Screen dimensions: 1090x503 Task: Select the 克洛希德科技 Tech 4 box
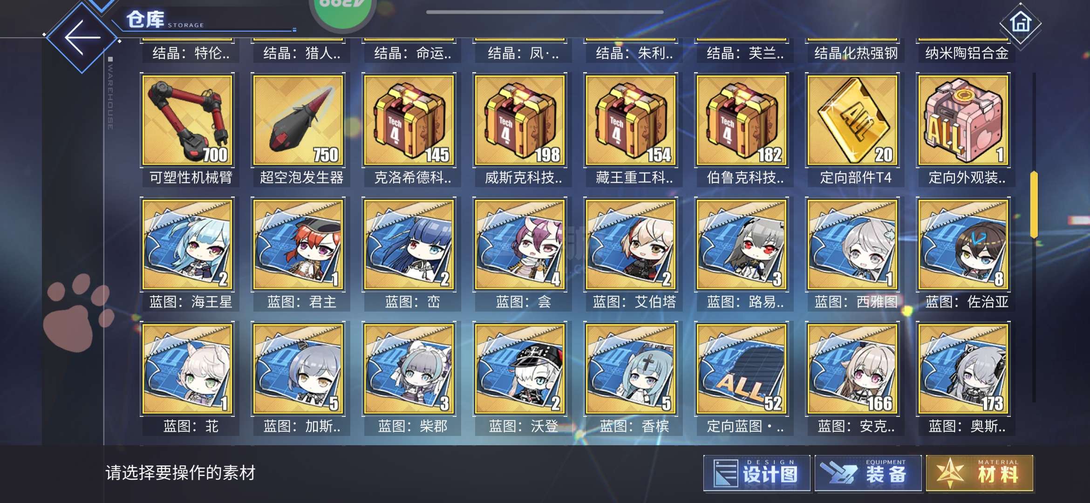(409, 120)
